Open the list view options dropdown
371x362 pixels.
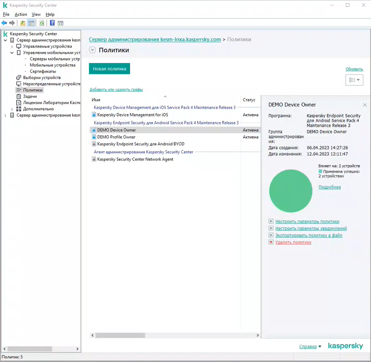pyautogui.click(x=354, y=80)
